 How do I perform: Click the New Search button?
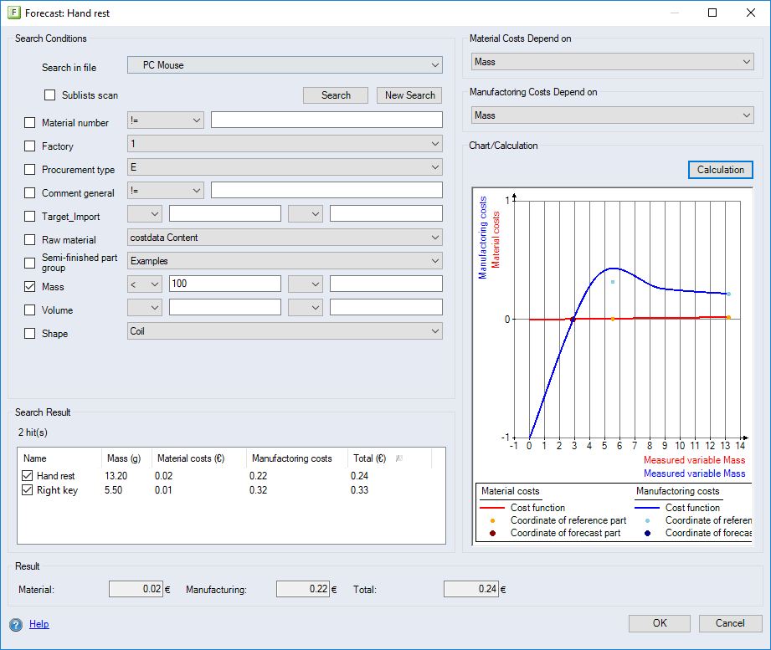point(409,95)
